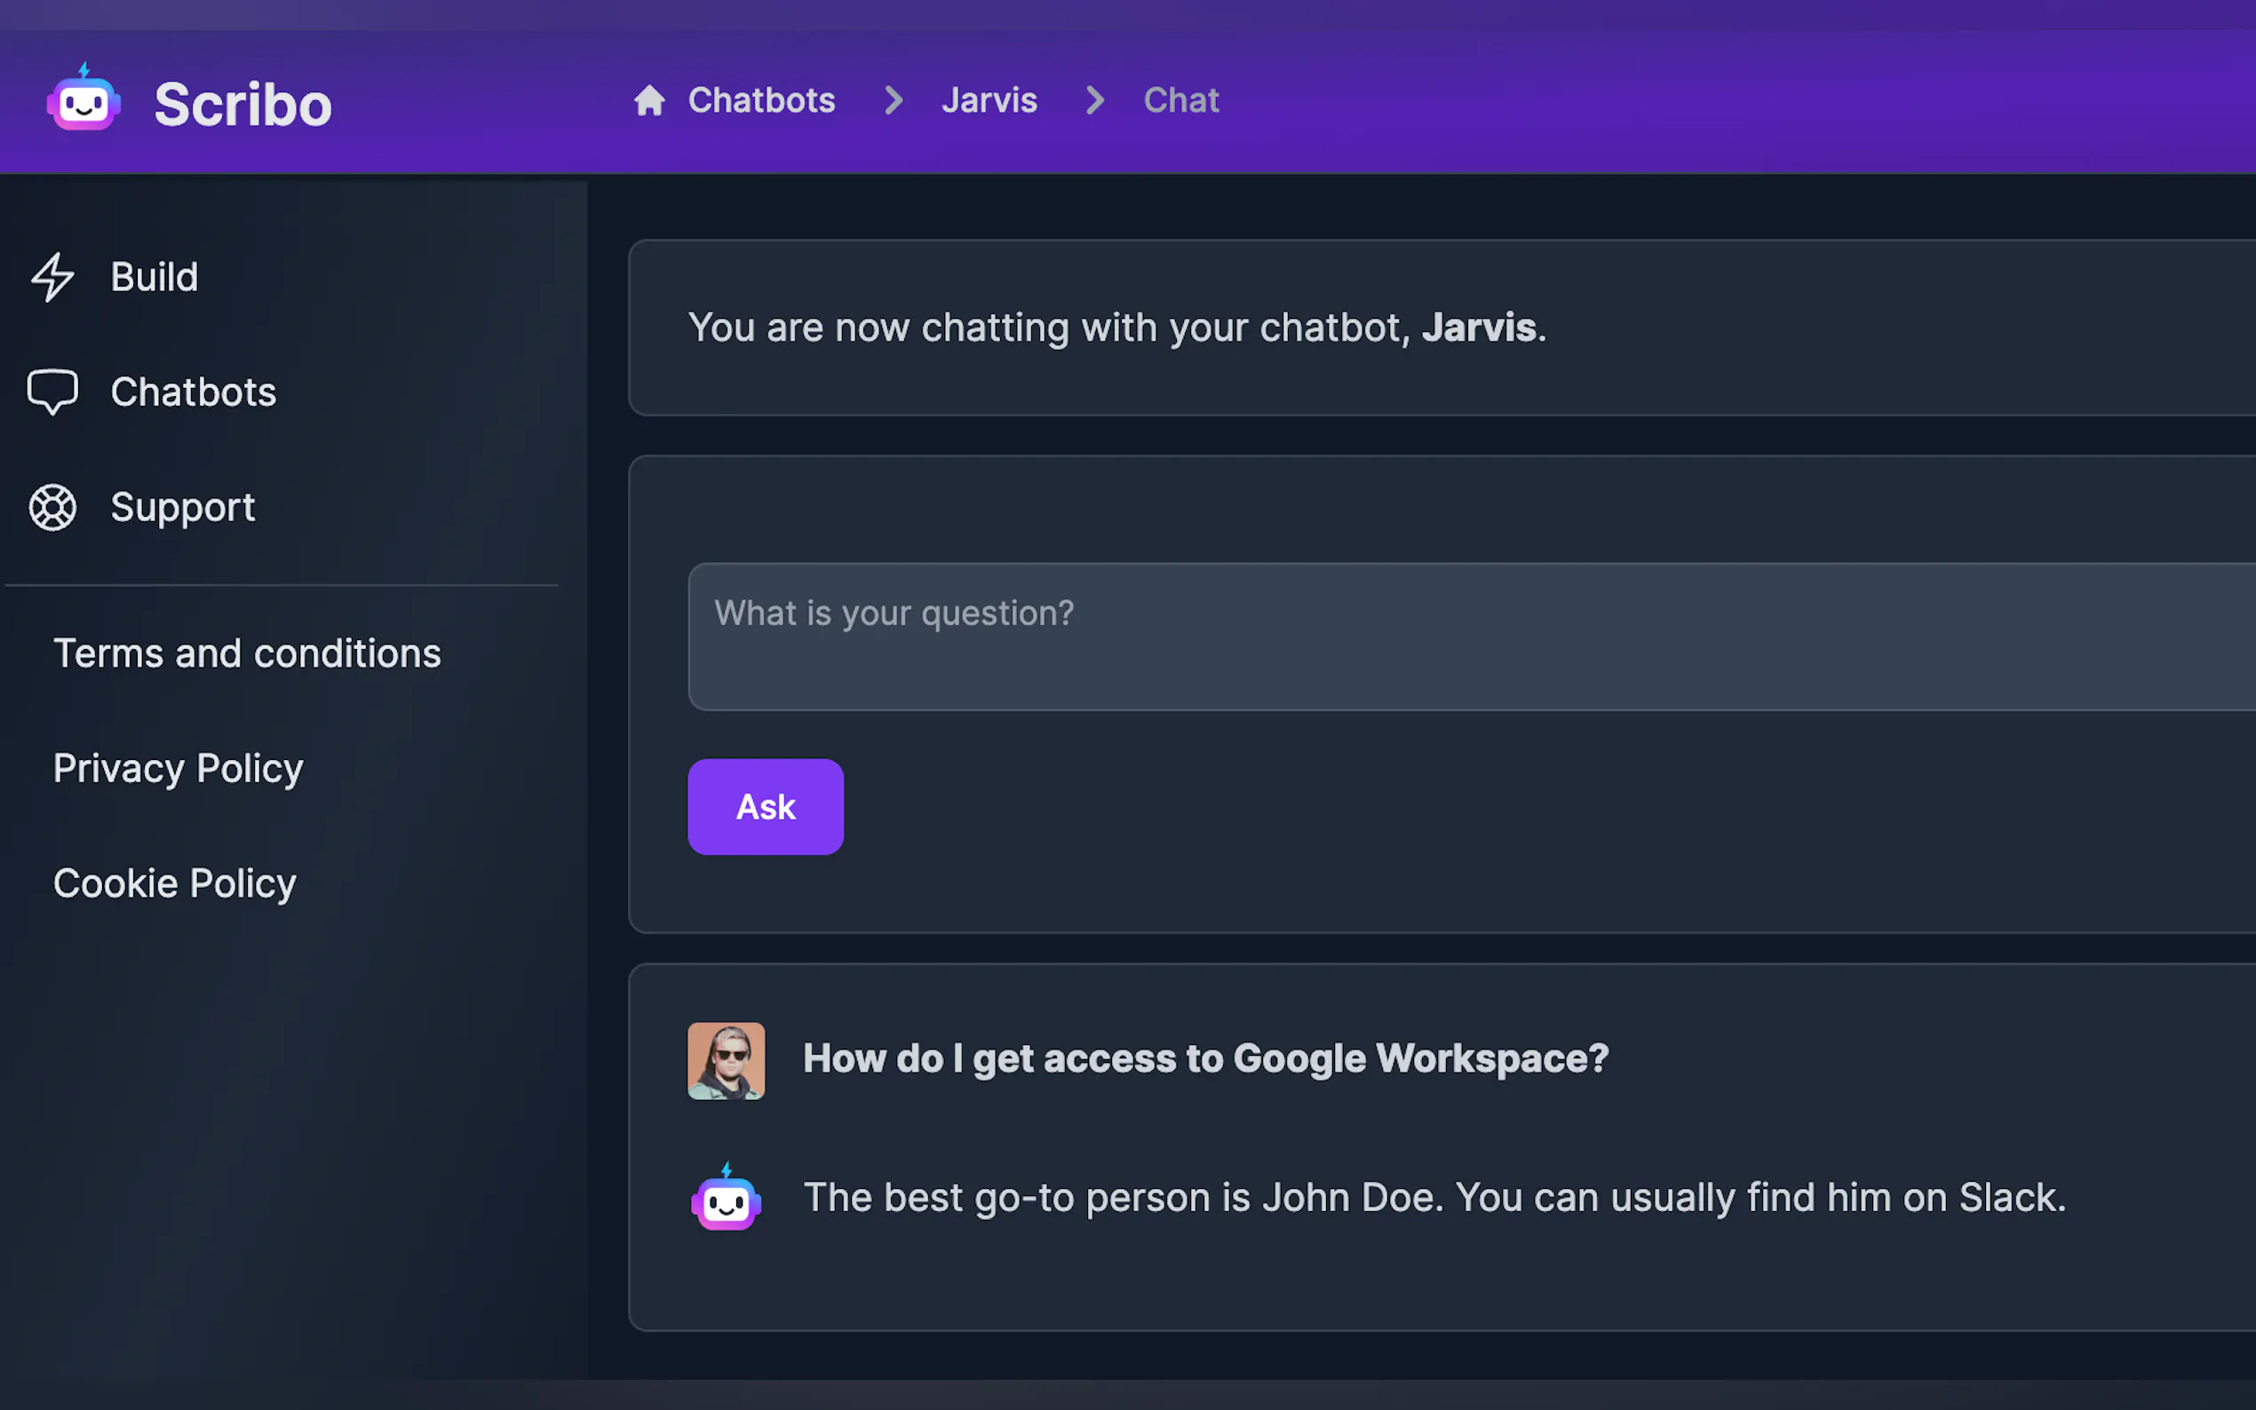The height and width of the screenshot is (1410, 2256).
Task: Go to the Jarvis breadcrumb link
Action: (989, 100)
